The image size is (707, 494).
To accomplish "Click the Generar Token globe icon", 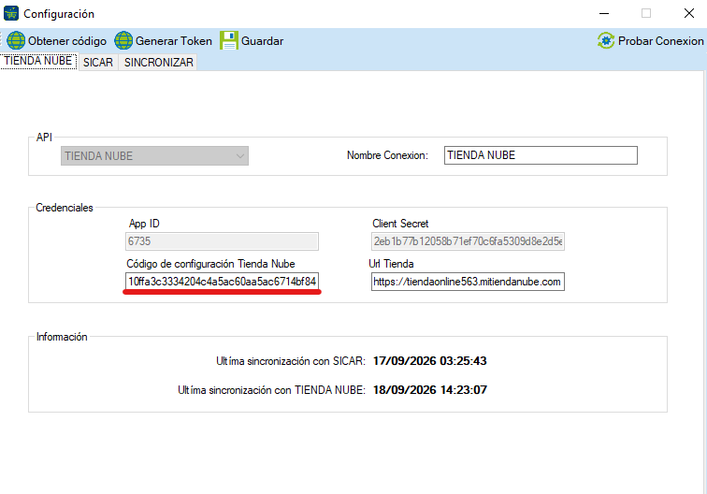I will (123, 40).
